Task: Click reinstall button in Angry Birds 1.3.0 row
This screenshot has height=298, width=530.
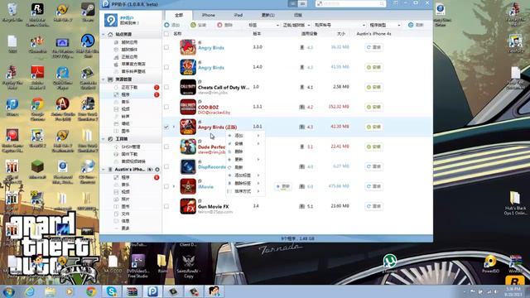Action: (373, 47)
